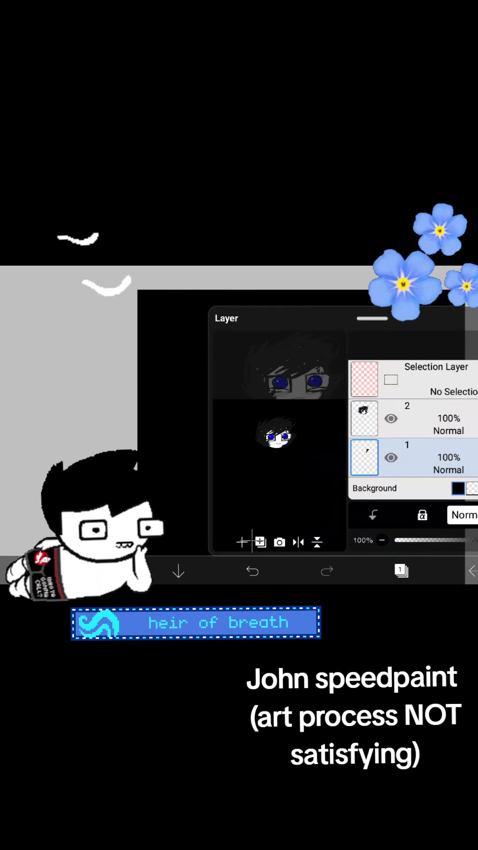Select layer 2 thumbnail
This screenshot has width=478, height=850.
tap(364, 418)
